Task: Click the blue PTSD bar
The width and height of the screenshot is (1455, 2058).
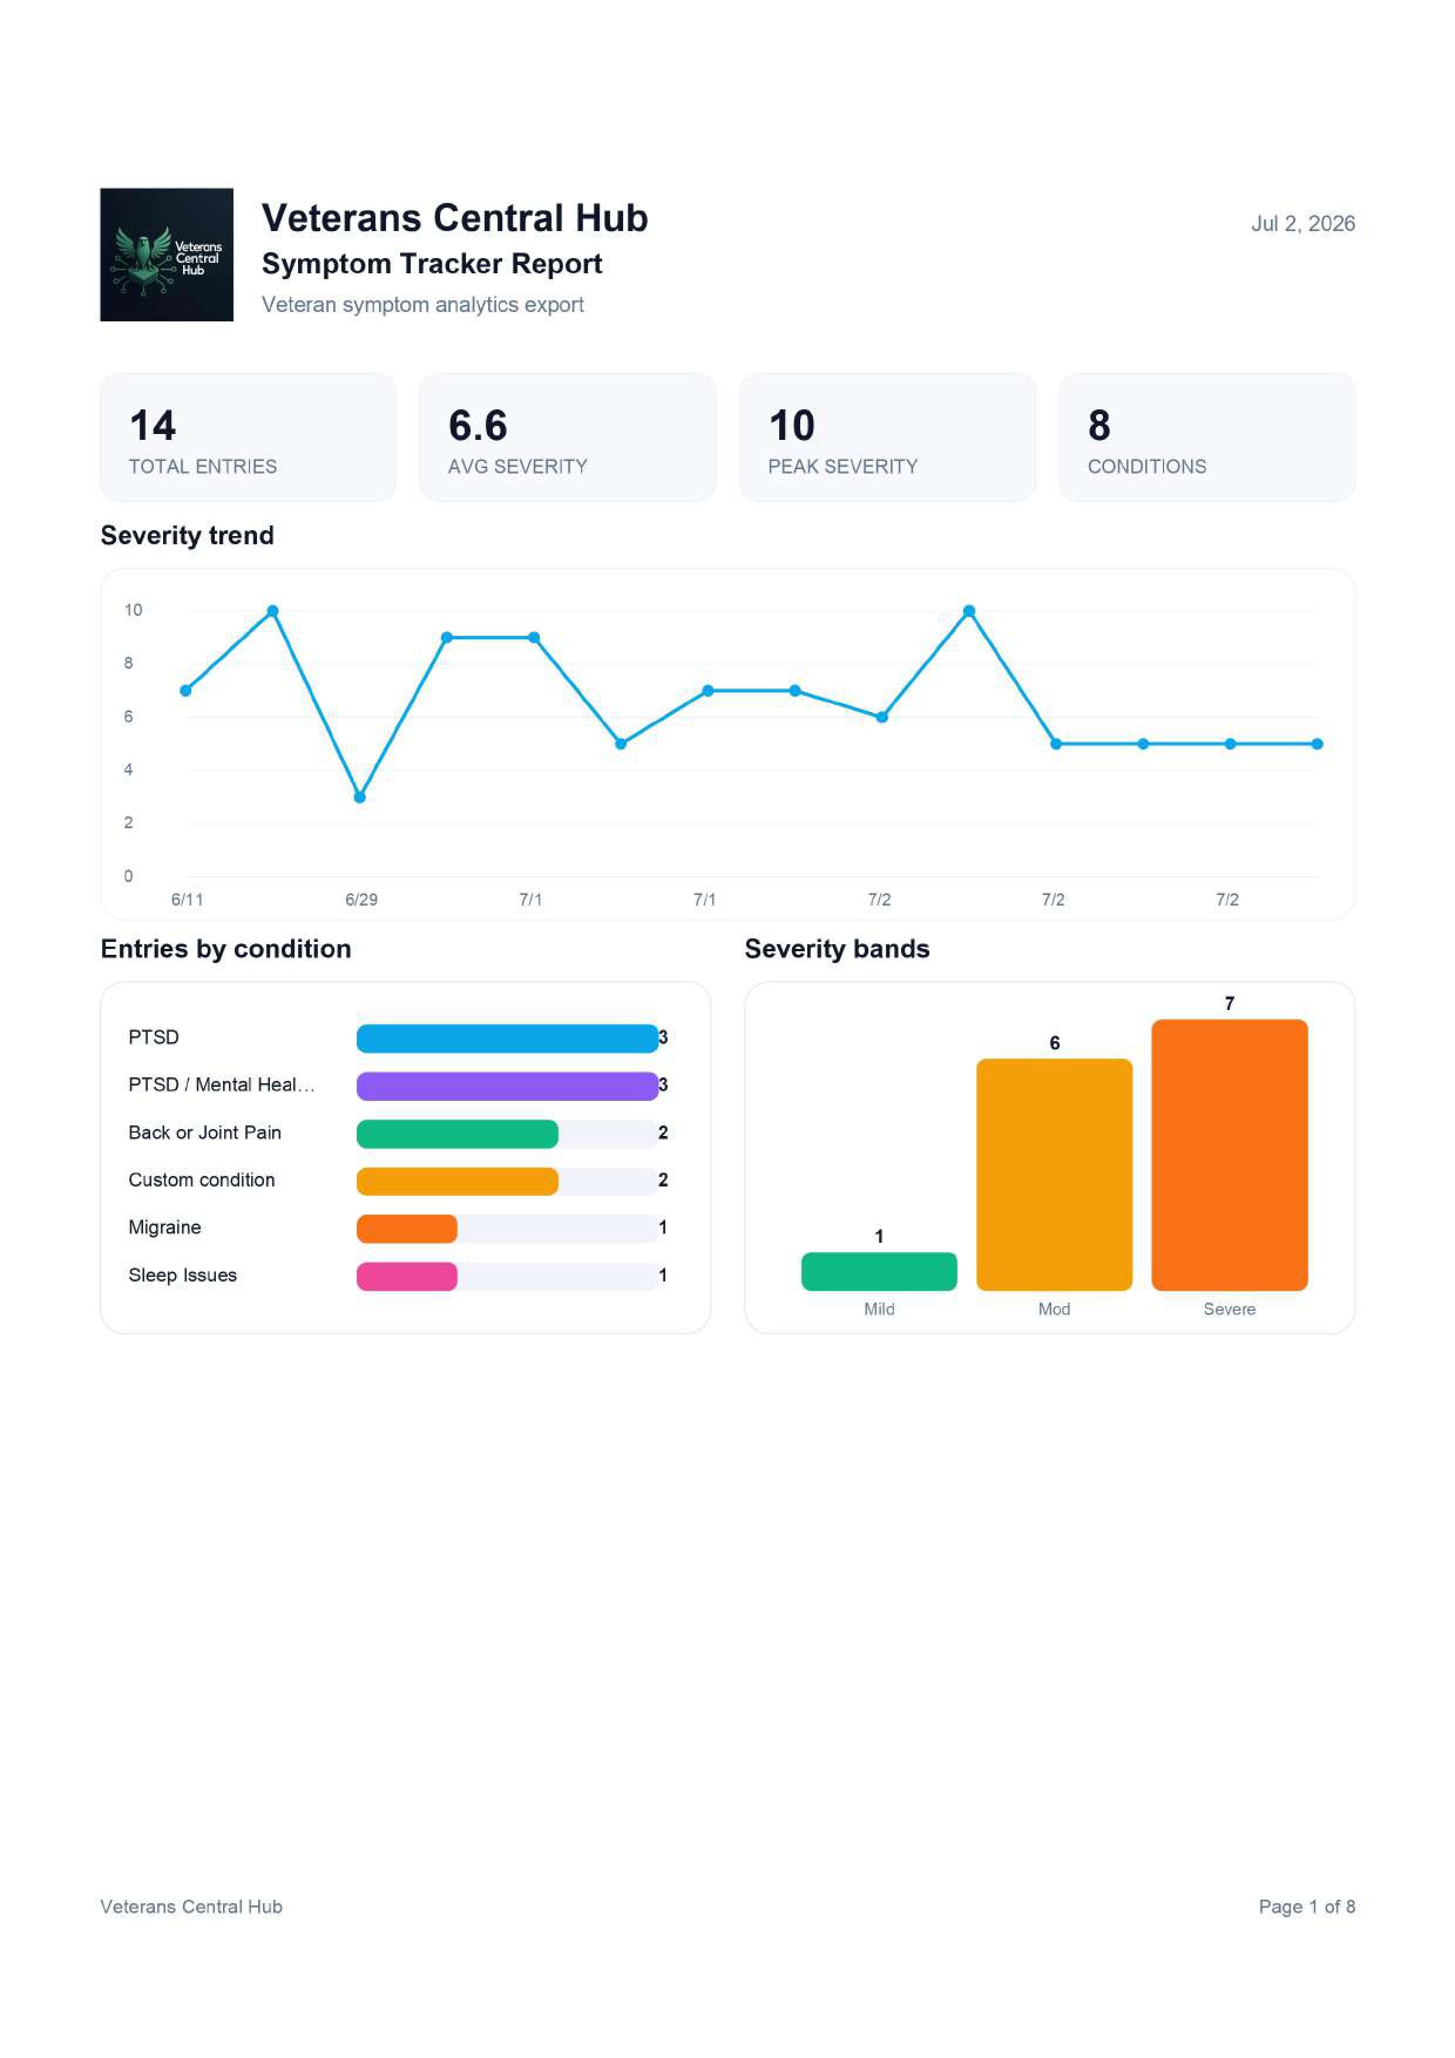Action: [x=507, y=1038]
